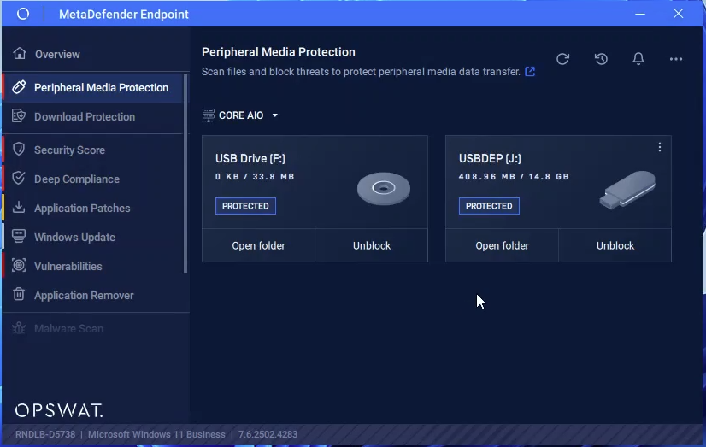The image size is (706, 447).
Task: Click the refresh icon in the header
Action: pos(562,59)
